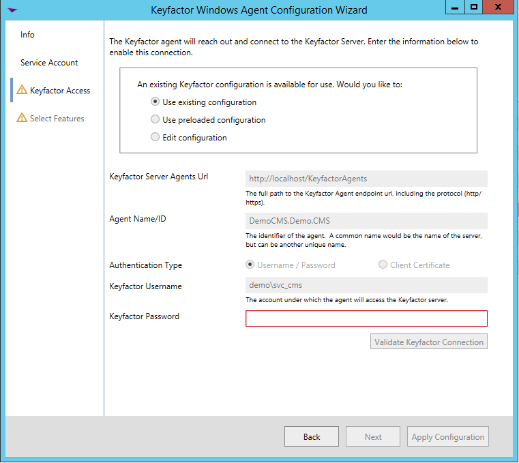
Task: Click the Back button
Action: pyautogui.click(x=312, y=436)
